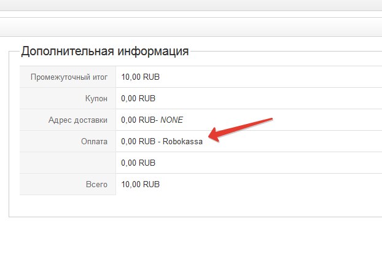Click the coupon value '0,00 RUB' next to Купон

point(138,98)
